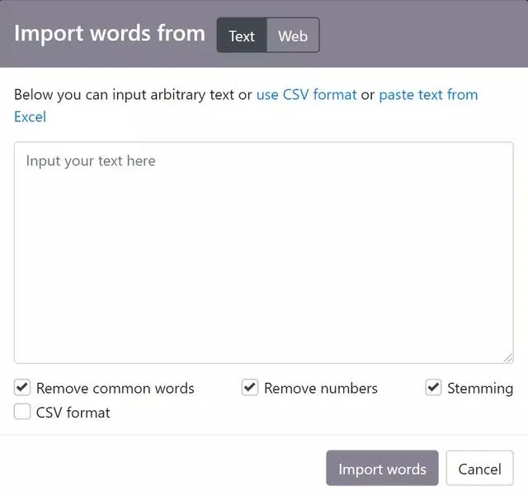528x496 pixels.
Task: Click the Import words button
Action: pyautogui.click(x=382, y=468)
